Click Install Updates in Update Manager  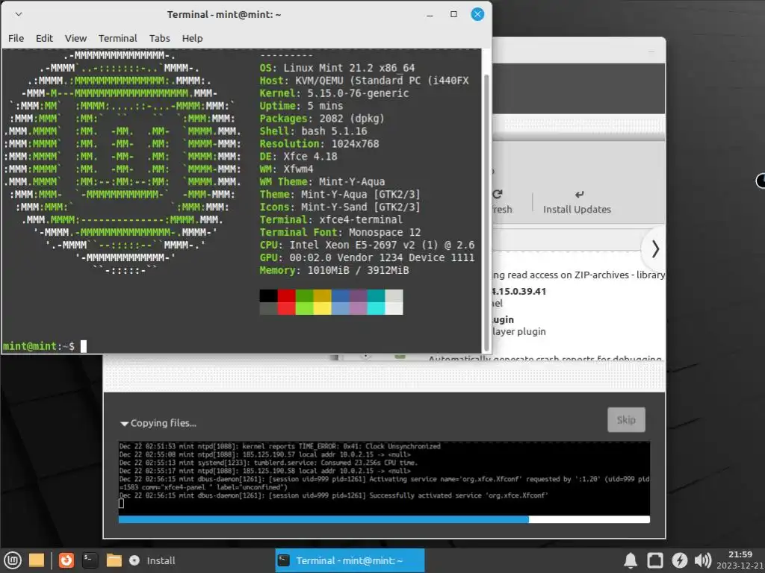(577, 201)
